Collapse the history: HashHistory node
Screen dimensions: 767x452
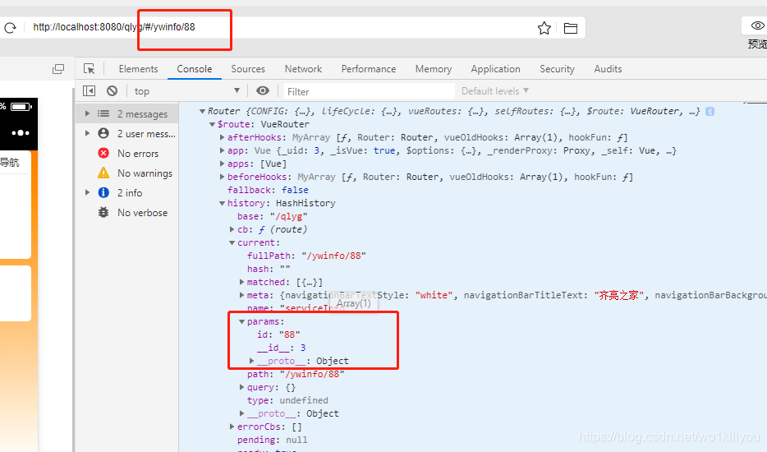(x=222, y=203)
